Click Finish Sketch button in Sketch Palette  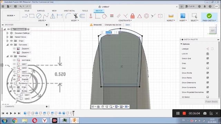[x=211, y=102]
